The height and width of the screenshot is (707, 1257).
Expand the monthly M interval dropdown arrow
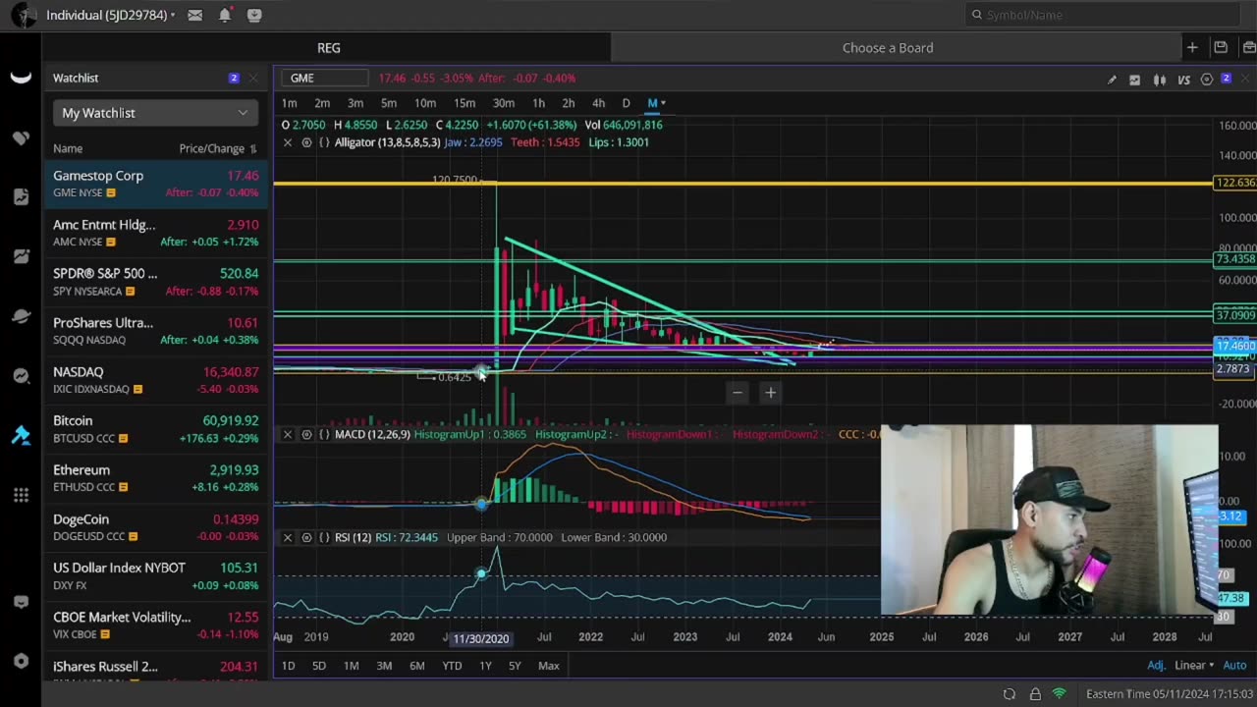pos(664,103)
